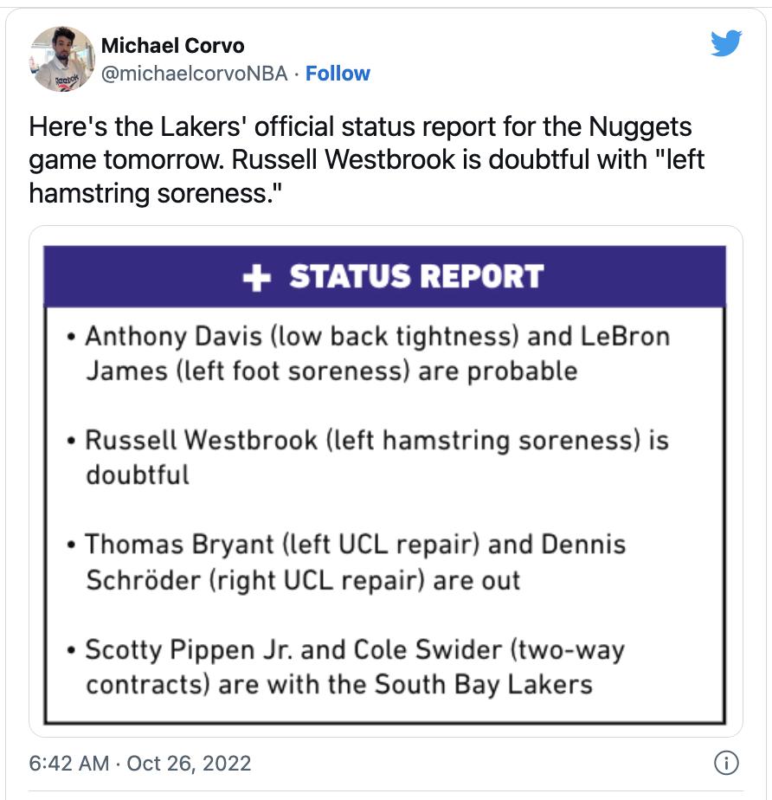Screen dimensions: 772x800
Task: Follow Michael Corvo
Action: pos(338,74)
